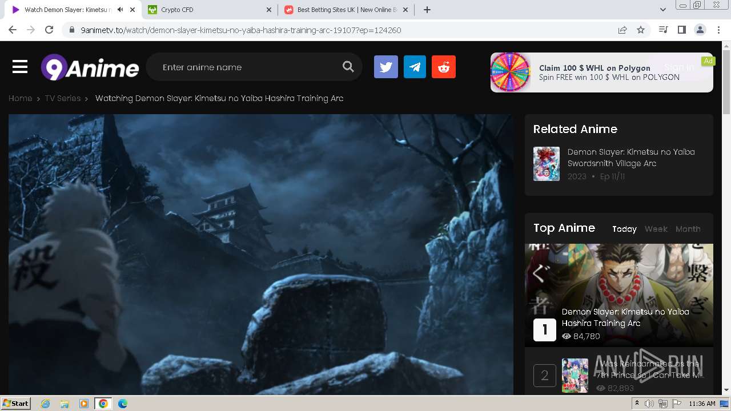Open the media controls icon in Chrome toolbar
731x411 pixels.
(x=663, y=30)
